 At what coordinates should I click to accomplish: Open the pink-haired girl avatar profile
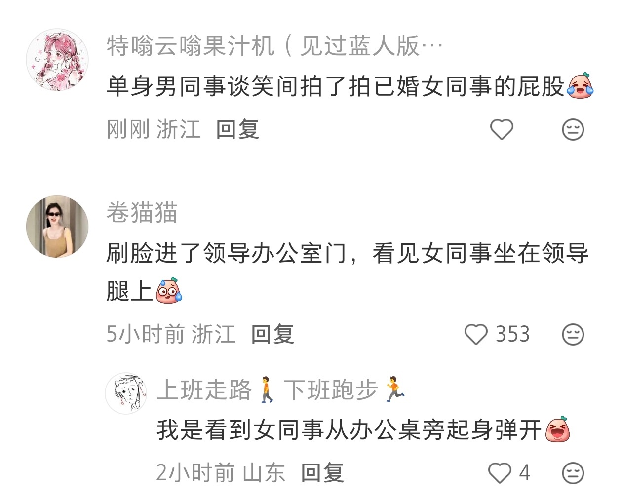(x=57, y=60)
